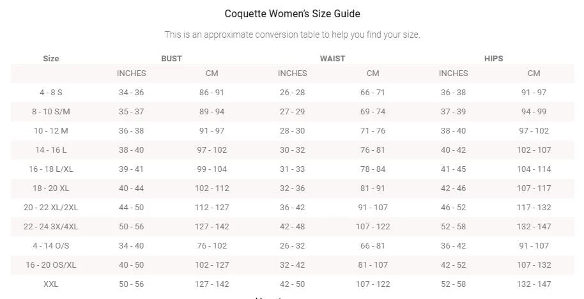
Task: Select the 14 - 16 L size label
Action: point(50,149)
